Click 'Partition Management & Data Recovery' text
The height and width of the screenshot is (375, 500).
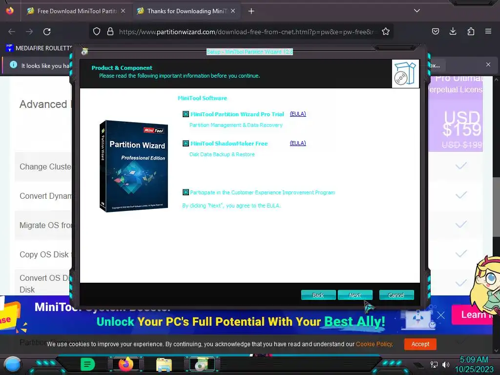point(236,125)
